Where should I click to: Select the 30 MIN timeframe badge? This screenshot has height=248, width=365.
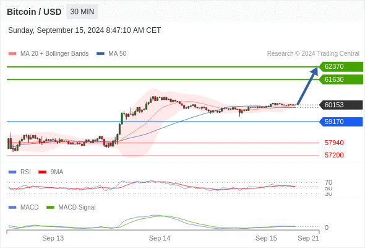(82, 12)
